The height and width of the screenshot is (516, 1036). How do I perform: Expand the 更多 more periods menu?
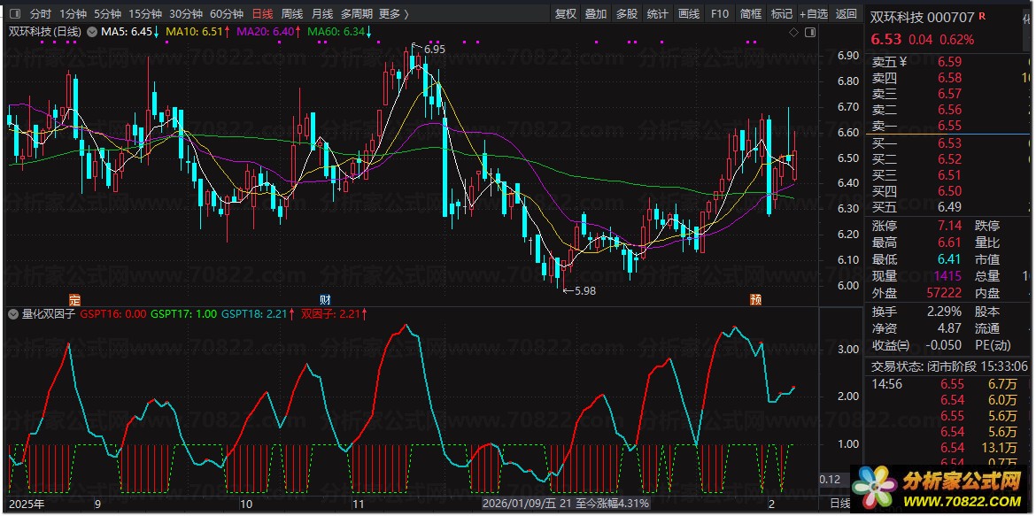(x=394, y=14)
